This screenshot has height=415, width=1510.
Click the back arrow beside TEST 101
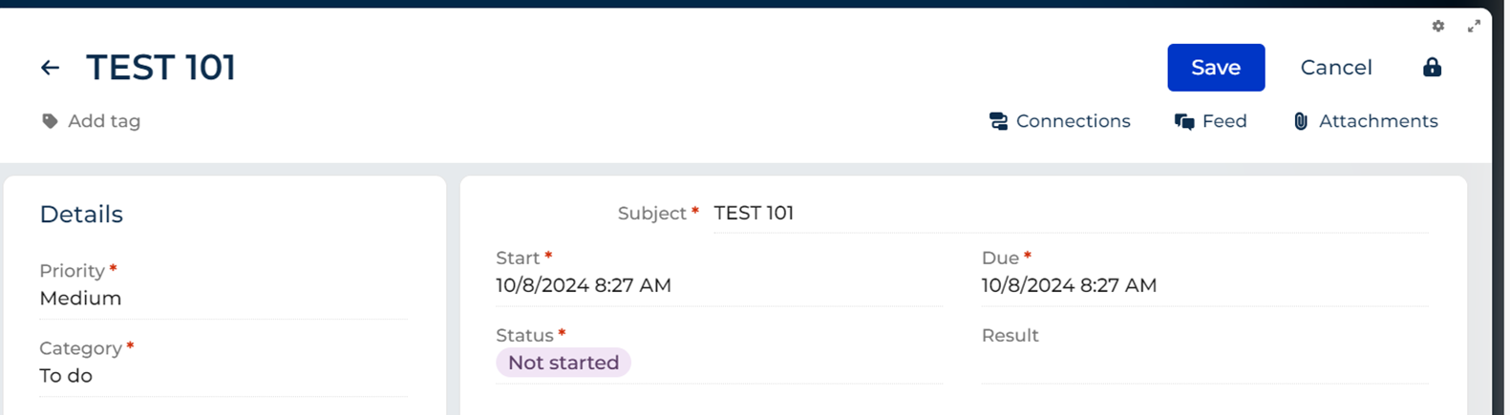(x=50, y=68)
